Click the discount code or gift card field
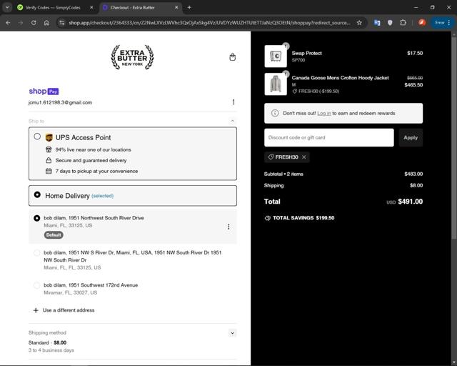 point(329,137)
